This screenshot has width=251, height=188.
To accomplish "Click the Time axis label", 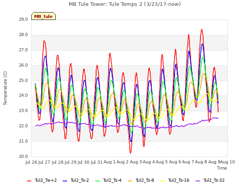I will pos(222,168).
